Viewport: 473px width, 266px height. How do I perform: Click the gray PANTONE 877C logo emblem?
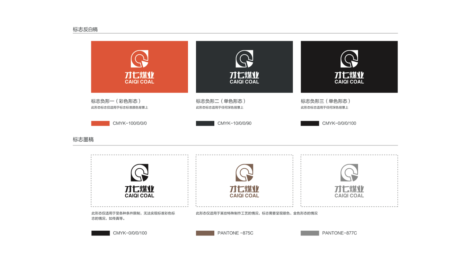point(349,172)
